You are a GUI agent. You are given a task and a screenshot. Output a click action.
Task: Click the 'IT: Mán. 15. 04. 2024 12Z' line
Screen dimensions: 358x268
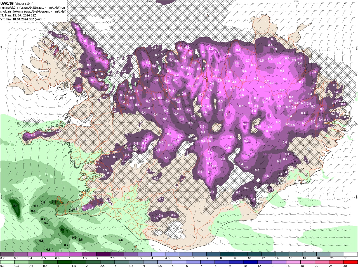18,15
